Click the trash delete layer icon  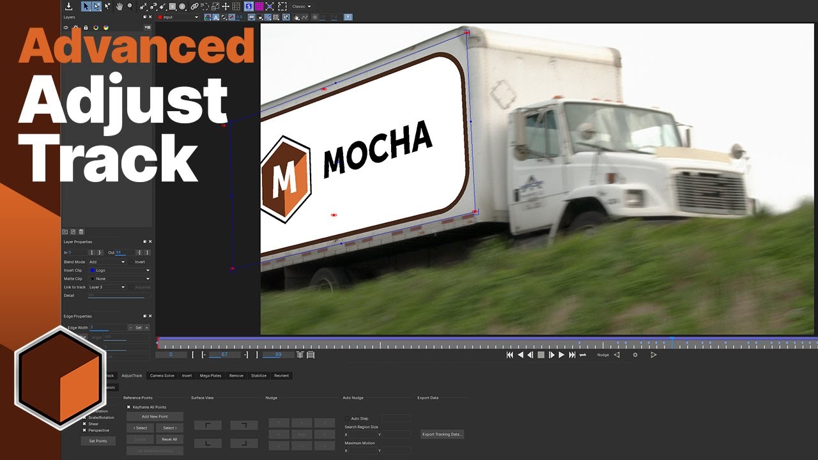tap(81, 232)
